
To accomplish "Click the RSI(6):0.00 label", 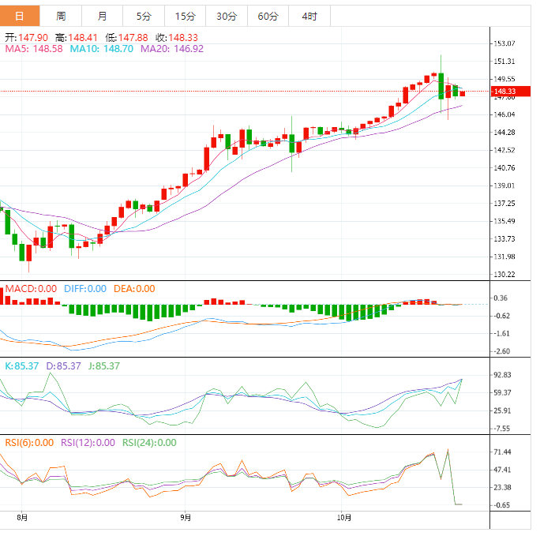I will pos(29,442).
